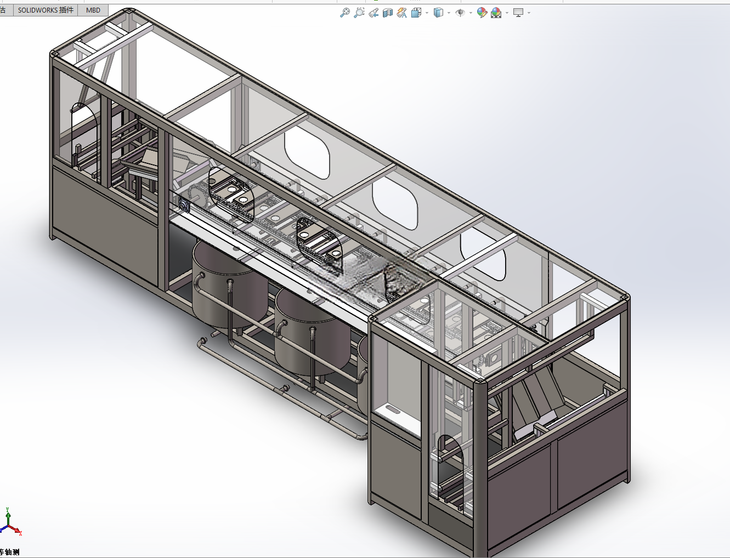Switch to the SOLIDWORKS 插件 tab
Image resolution: width=730 pixels, height=558 pixels.
(46, 10)
